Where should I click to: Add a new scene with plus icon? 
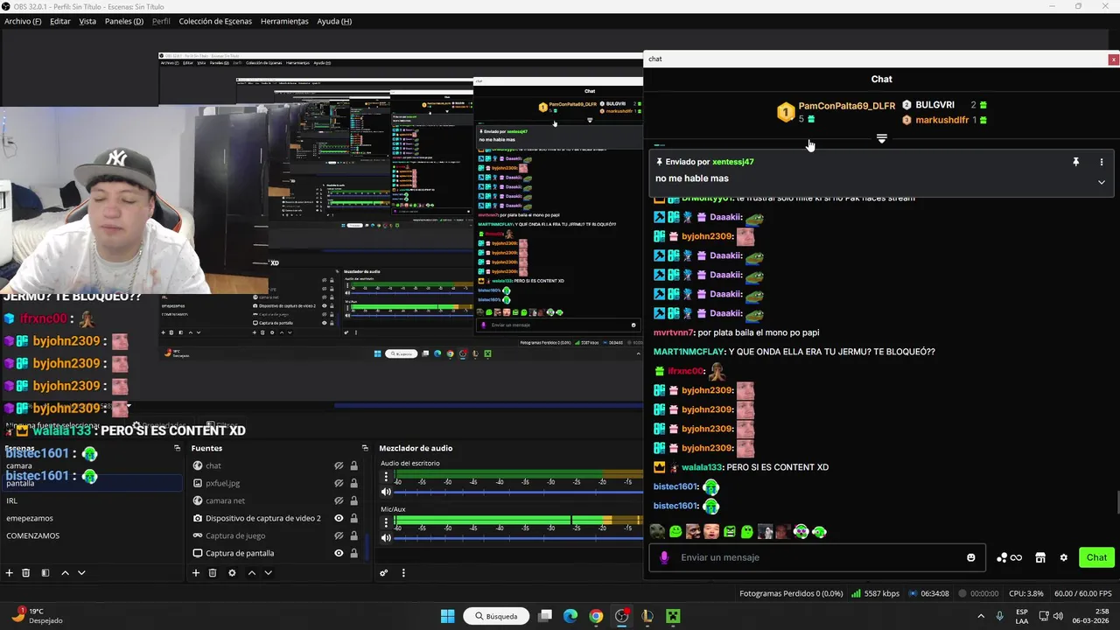tap(10, 573)
